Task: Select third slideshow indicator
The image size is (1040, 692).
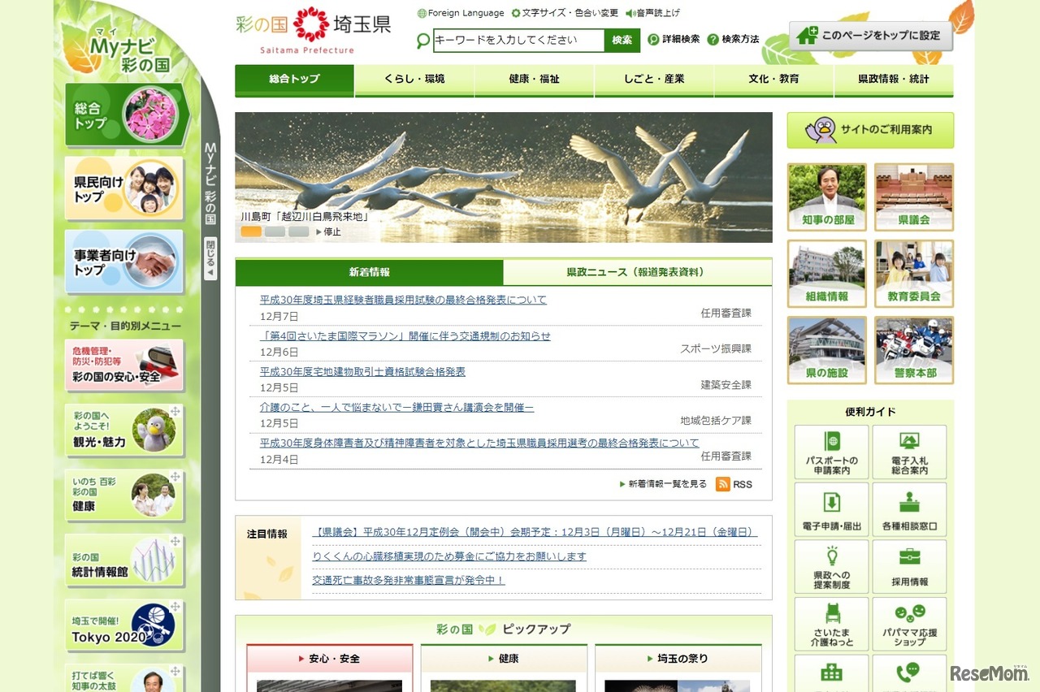Action: (298, 231)
